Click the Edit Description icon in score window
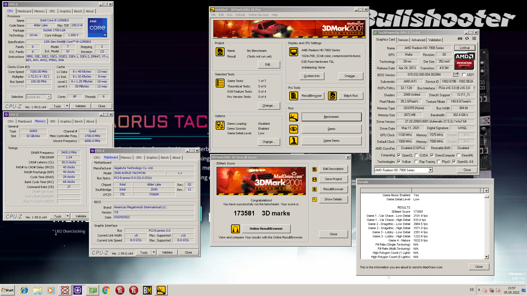The height and width of the screenshot is (296, 527). [315, 169]
